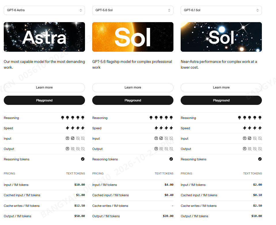Open the GPT-5.6 Sol model dropdown
This screenshot has width=276, height=225.
tap(133, 10)
